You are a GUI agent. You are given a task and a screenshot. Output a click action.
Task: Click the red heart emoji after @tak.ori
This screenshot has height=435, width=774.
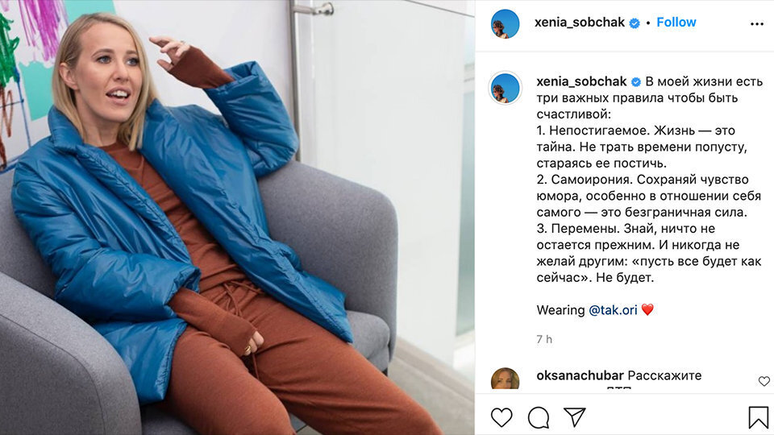(647, 309)
